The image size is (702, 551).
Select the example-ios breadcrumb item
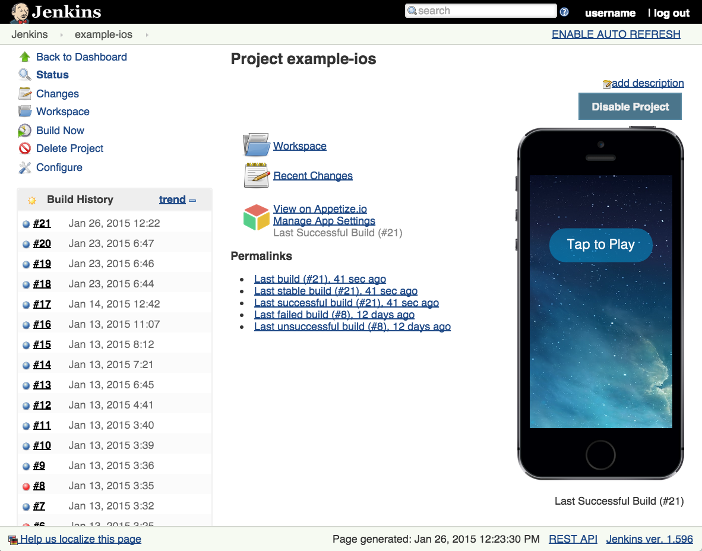coord(103,34)
